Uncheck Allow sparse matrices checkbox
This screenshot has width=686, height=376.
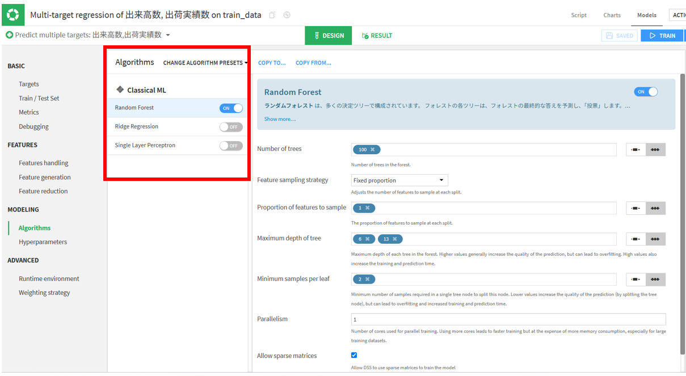[354, 355]
